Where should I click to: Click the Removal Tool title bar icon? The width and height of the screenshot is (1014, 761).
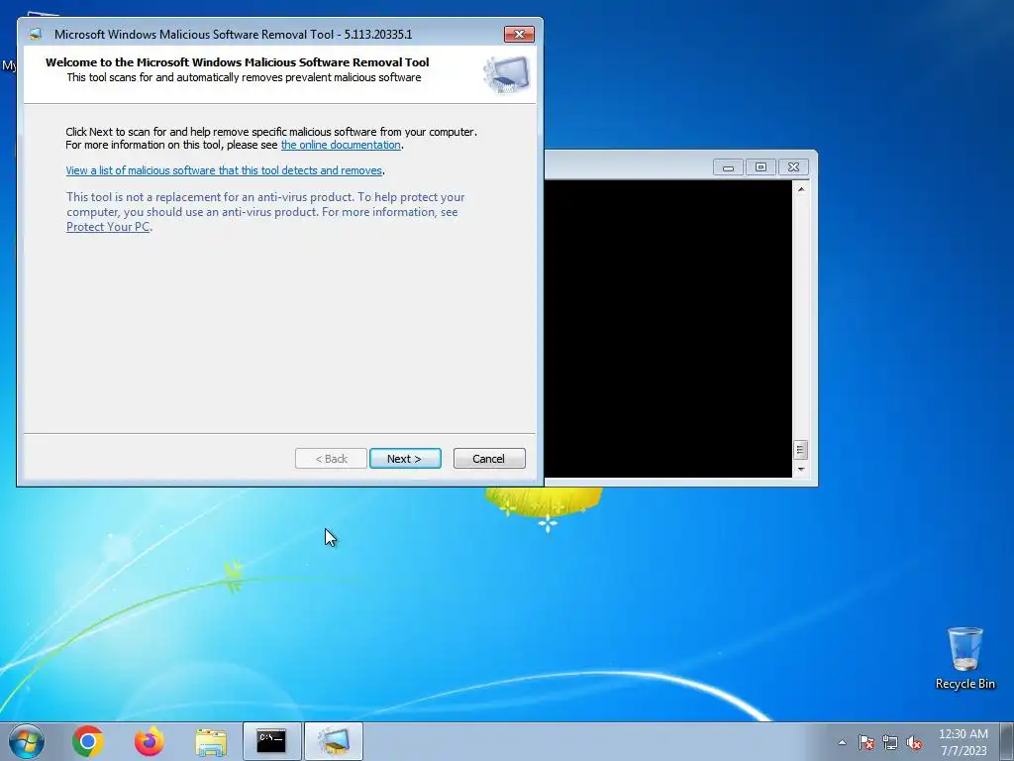pyautogui.click(x=36, y=35)
